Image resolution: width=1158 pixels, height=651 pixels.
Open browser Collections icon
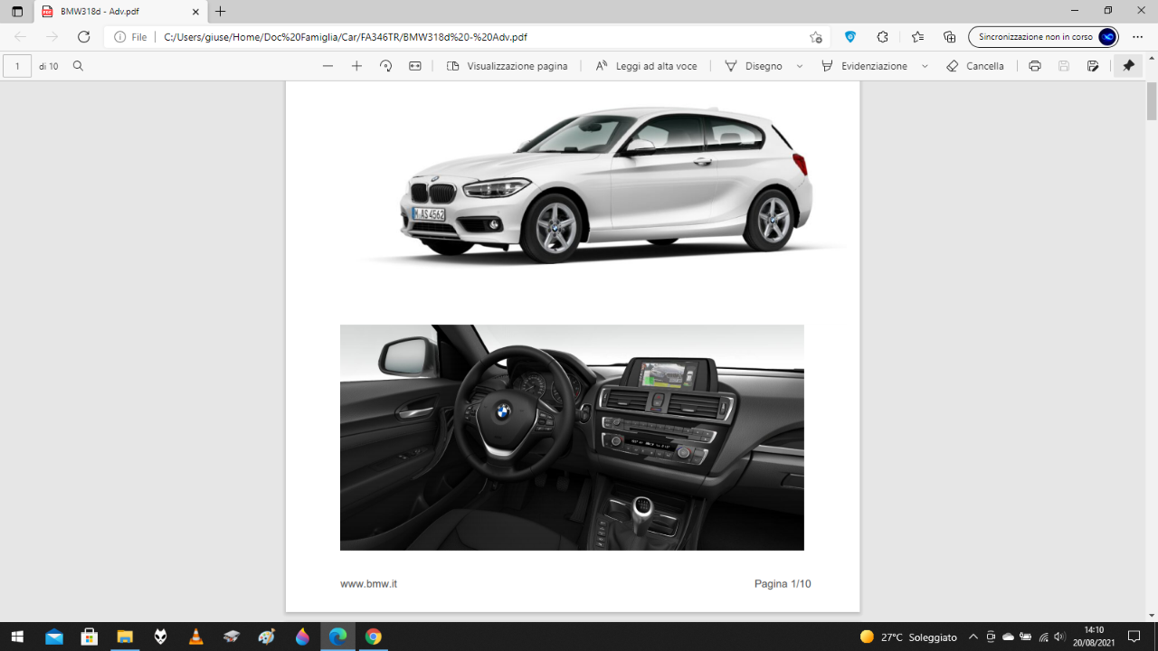949,37
